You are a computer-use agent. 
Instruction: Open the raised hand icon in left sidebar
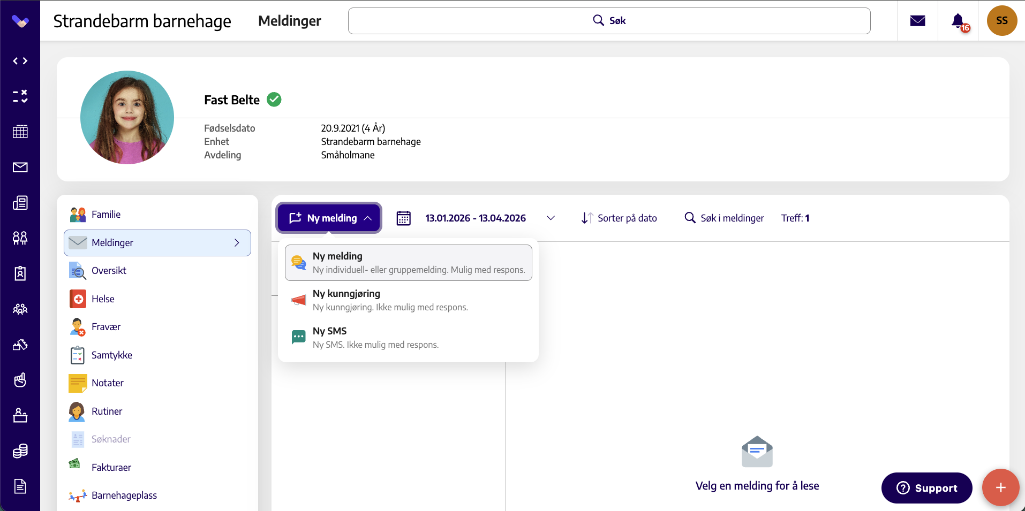pos(20,380)
